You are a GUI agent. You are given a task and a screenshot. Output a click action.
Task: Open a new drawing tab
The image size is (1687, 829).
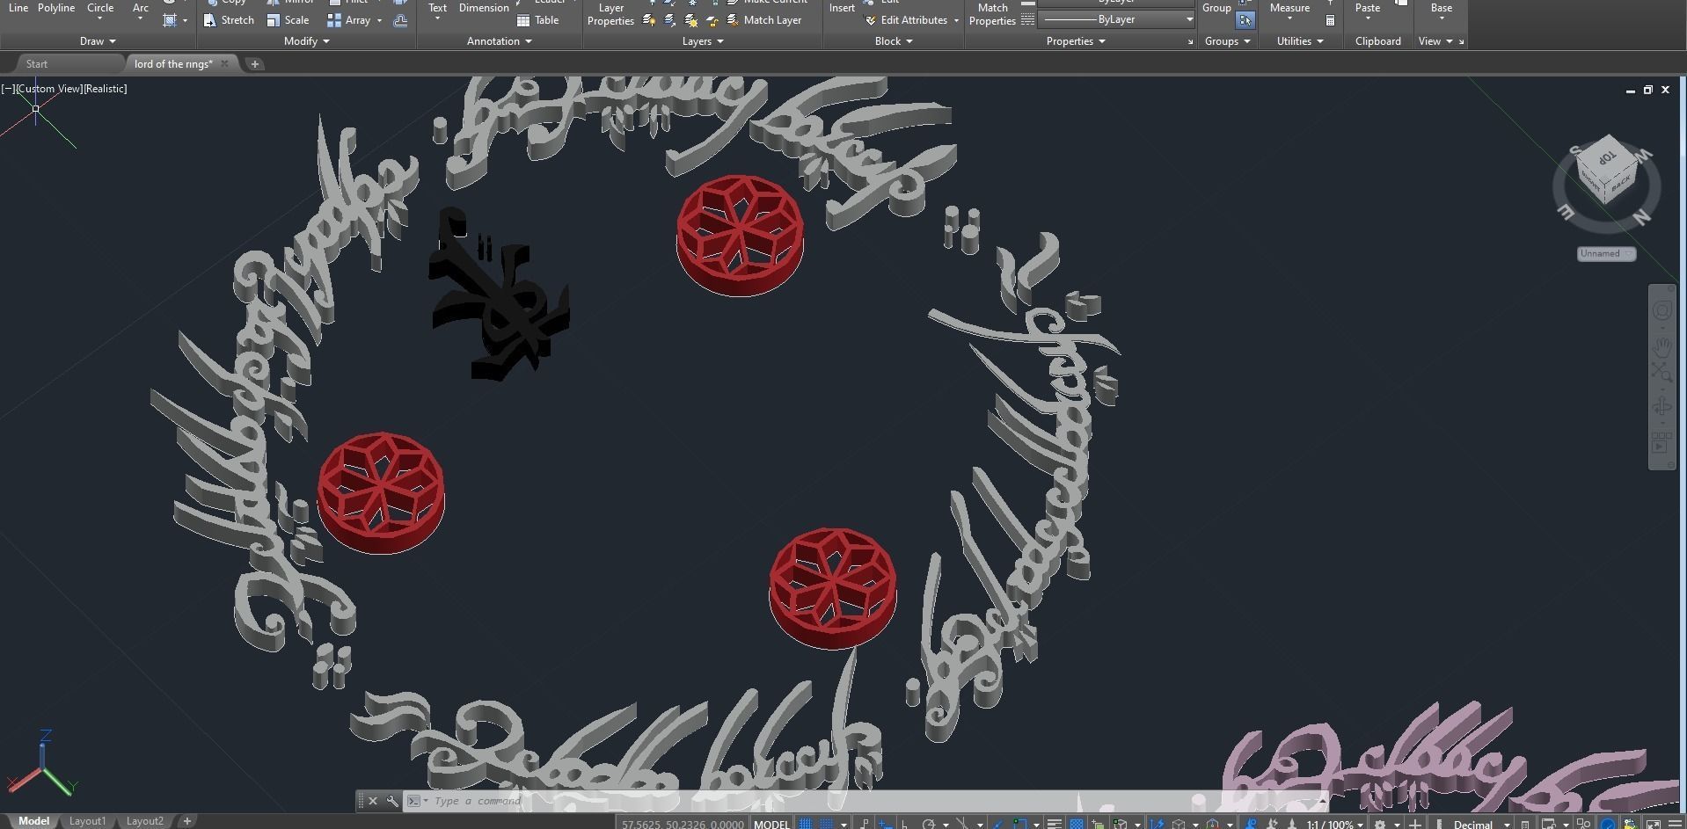tap(254, 64)
